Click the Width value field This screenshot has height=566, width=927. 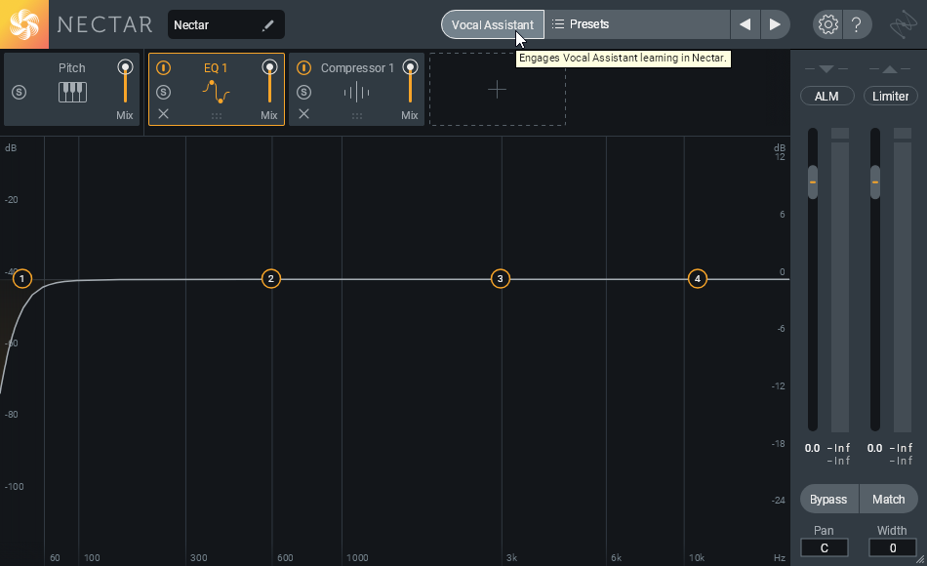tap(893, 547)
